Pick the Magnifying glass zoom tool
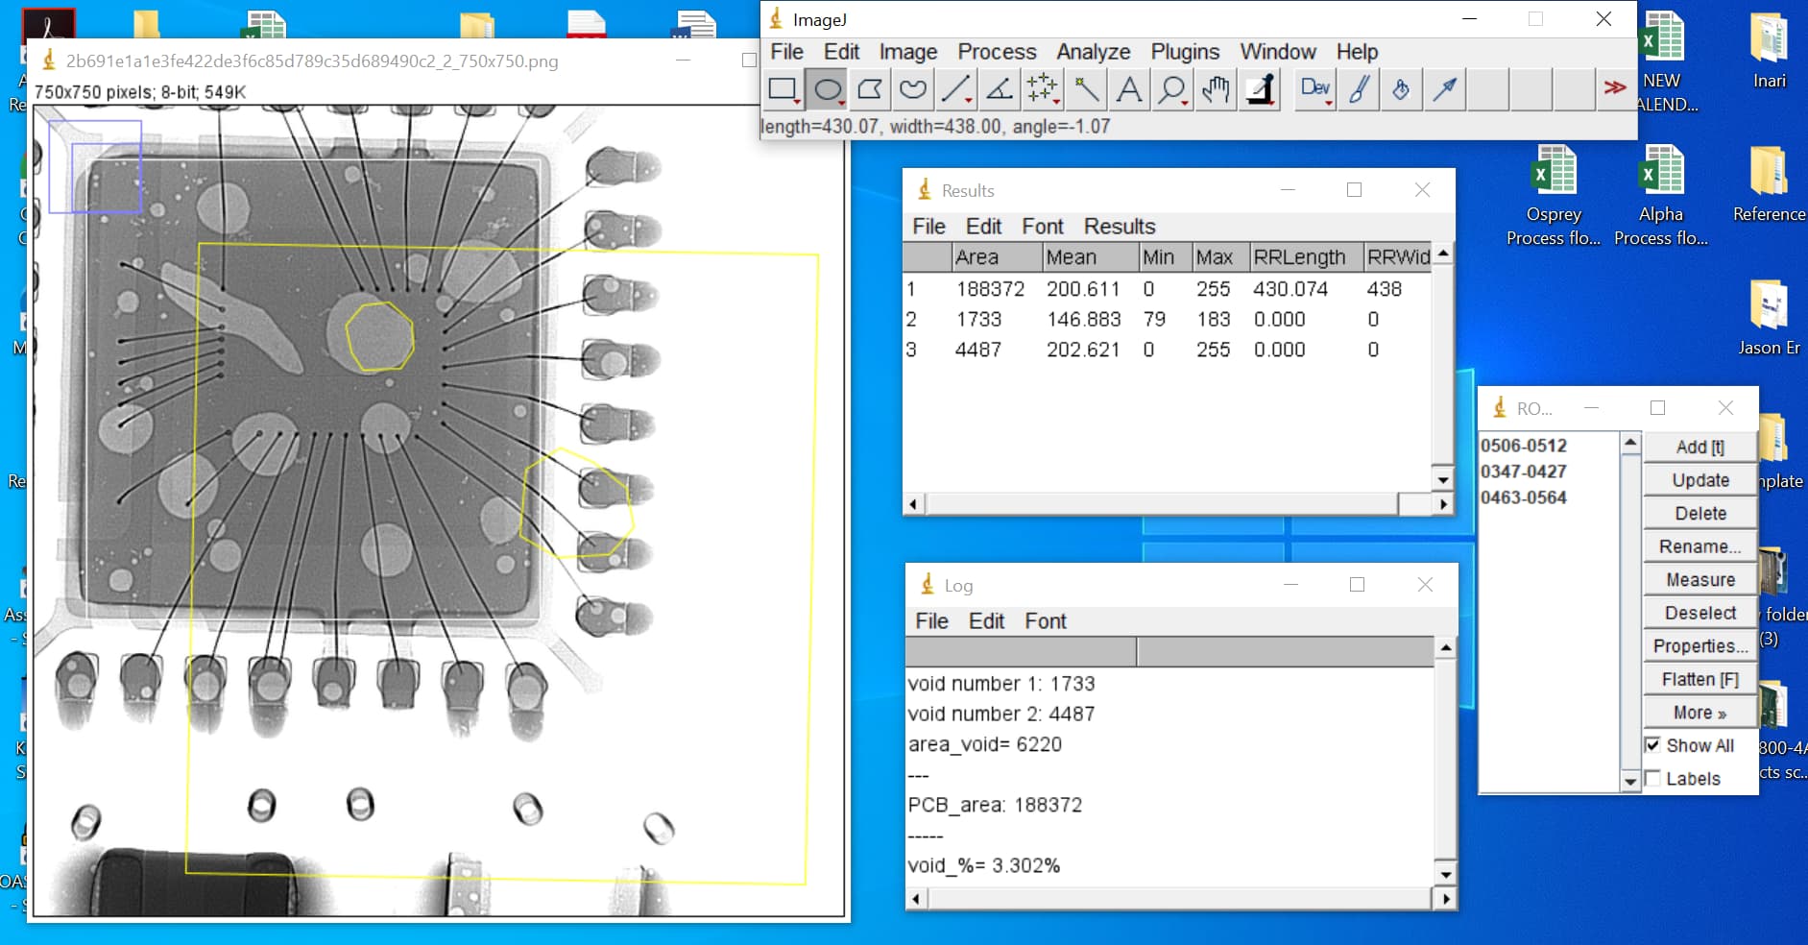Image resolution: width=1808 pixels, height=945 pixels. click(1171, 89)
